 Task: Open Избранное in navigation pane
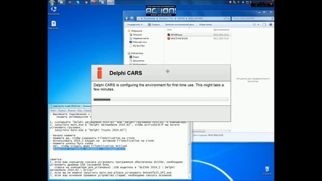click(135, 31)
